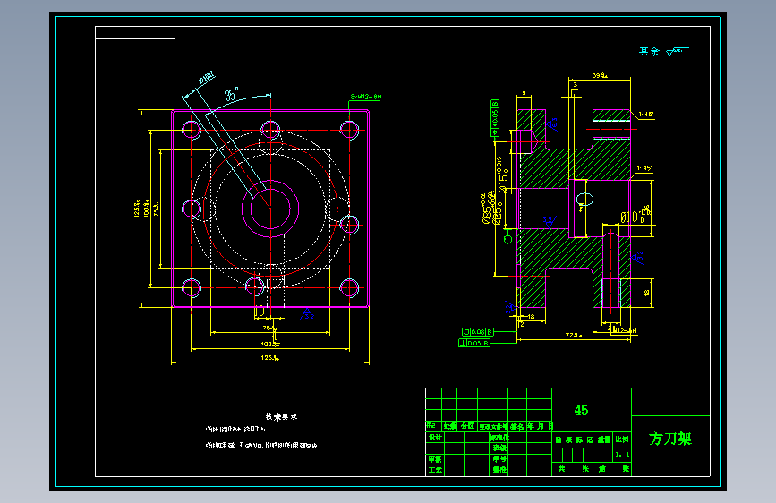
Task: Pick the horizontal 100 dimension under plan view
Action: coord(270,344)
